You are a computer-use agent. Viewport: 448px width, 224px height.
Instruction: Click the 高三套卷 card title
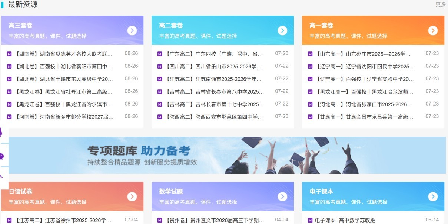pyautogui.click(x=20, y=26)
